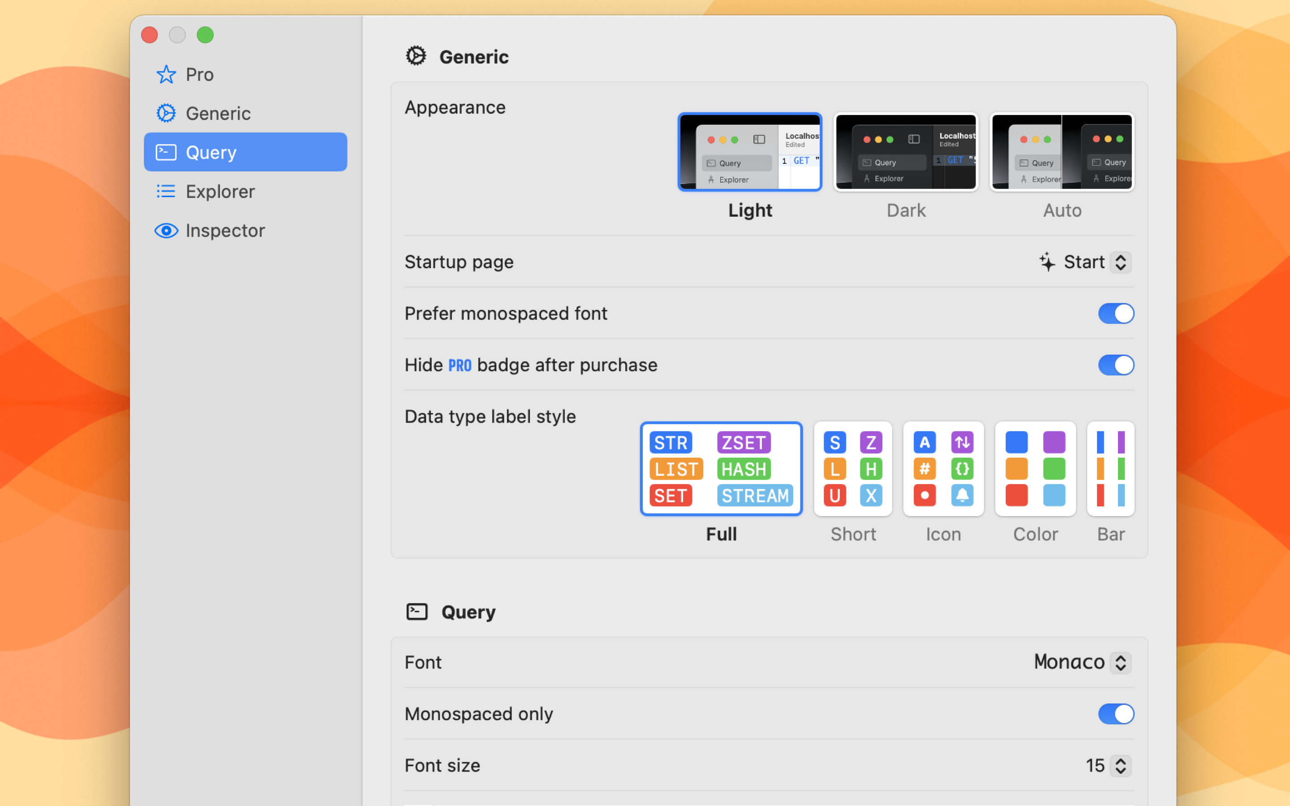Click the Font size stepper arrows

(x=1121, y=766)
